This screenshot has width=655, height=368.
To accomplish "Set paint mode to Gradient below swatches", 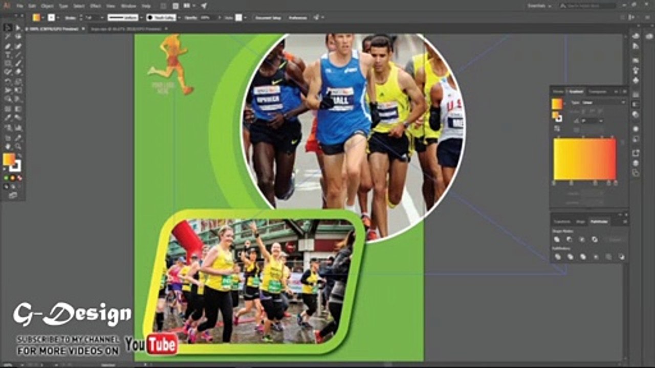I will point(13,178).
